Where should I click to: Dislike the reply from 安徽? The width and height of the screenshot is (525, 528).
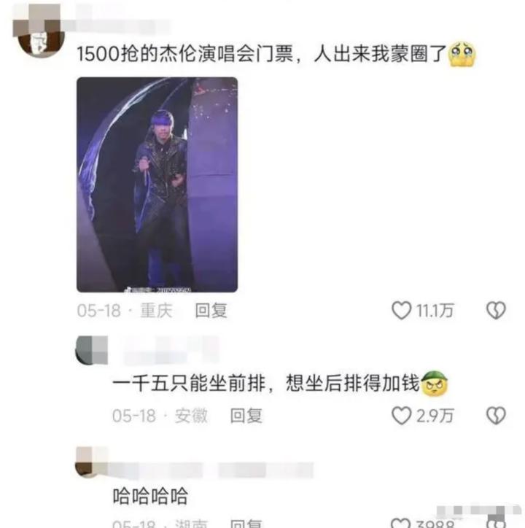(496, 416)
